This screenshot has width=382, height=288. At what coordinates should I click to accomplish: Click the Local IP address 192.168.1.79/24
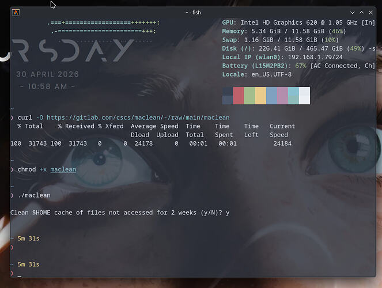315,57
